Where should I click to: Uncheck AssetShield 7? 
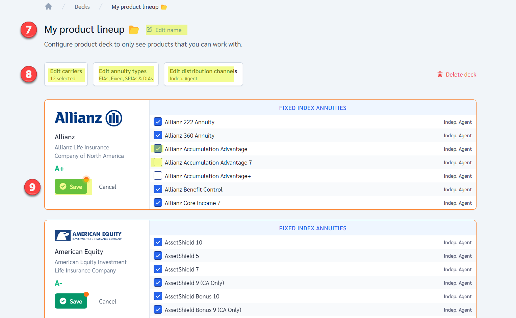click(158, 269)
